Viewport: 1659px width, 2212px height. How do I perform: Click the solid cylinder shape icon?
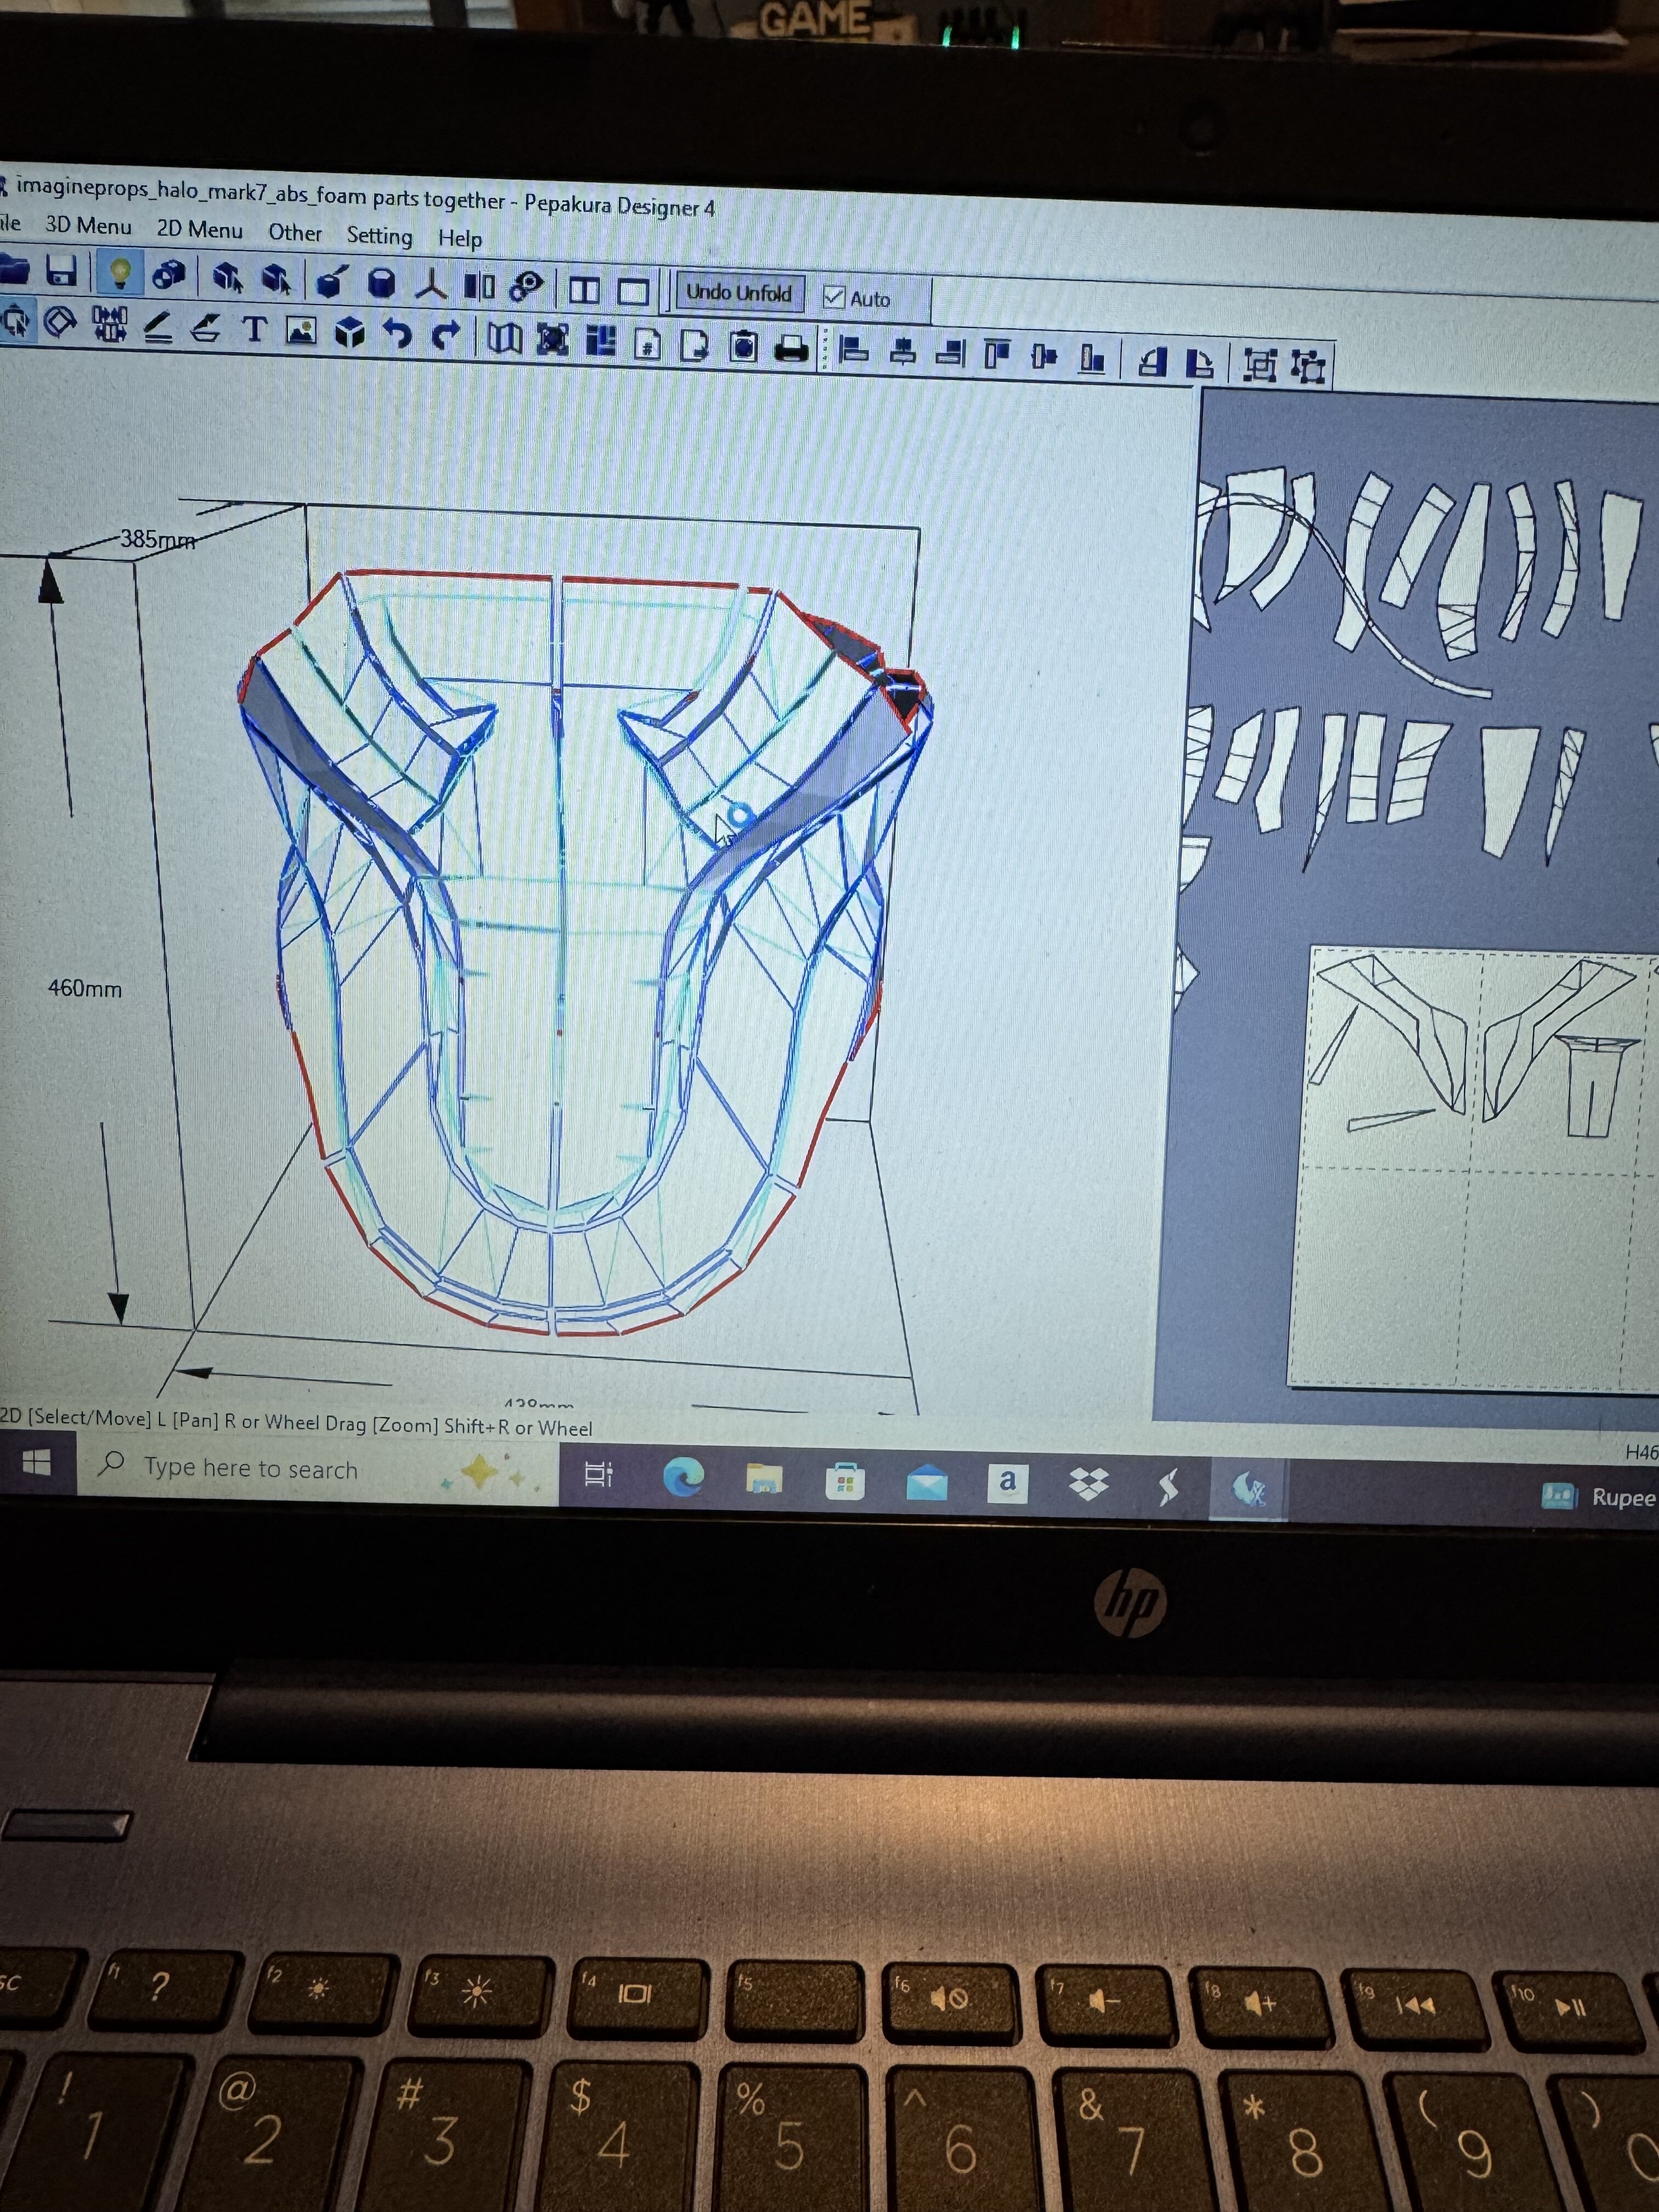pyautogui.click(x=382, y=284)
